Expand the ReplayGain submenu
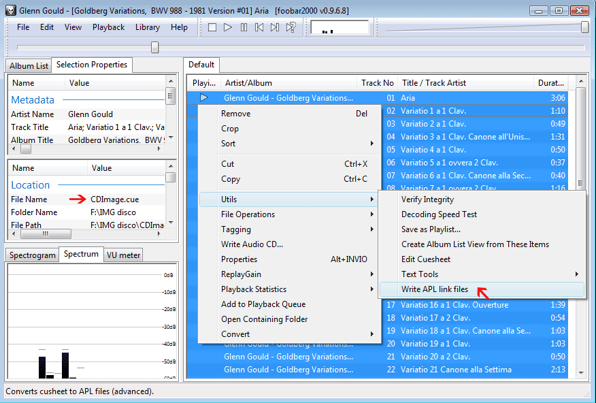Image resolution: width=596 pixels, height=403 pixels. tap(290, 274)
